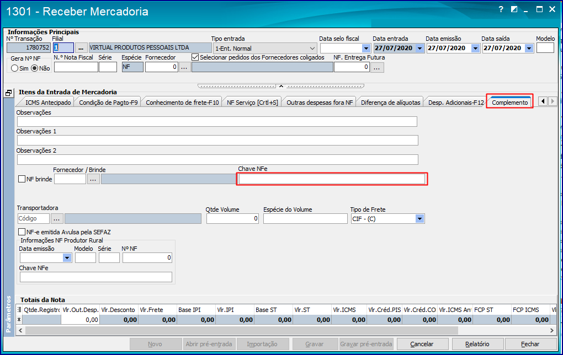Click the Observações 2 input field
This screenshot has height=355, width=563.
click(x=217, y=159)
